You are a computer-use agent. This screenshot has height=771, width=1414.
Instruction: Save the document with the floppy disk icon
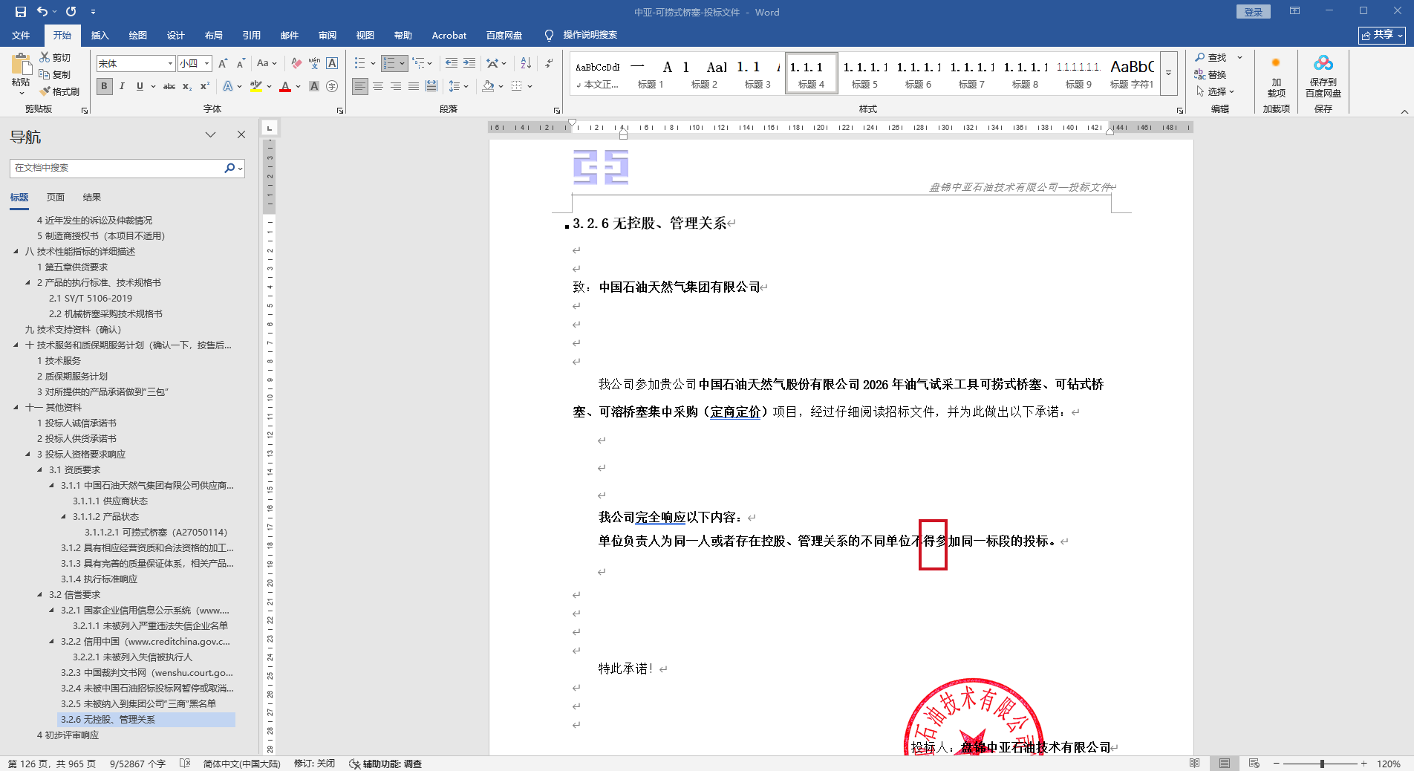[x=20, y=12]
